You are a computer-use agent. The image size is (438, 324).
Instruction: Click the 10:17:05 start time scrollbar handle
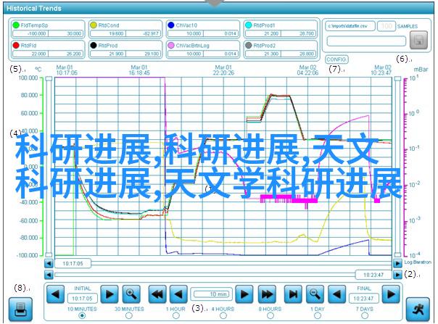[73, 263]
